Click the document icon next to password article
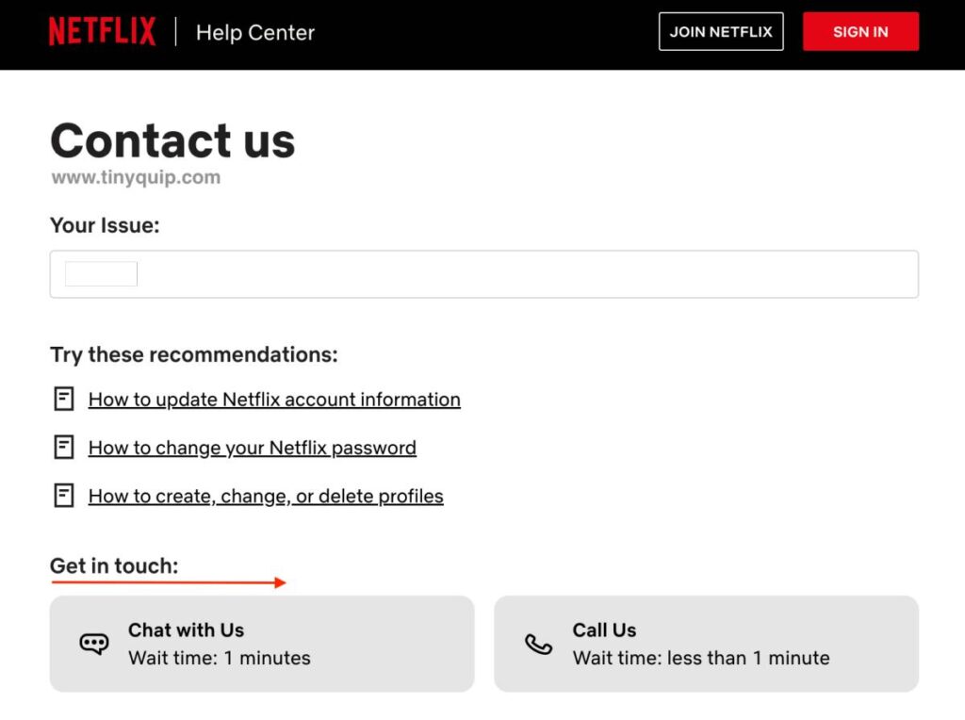This screenshot has height=720, width=965. [62, 447]
